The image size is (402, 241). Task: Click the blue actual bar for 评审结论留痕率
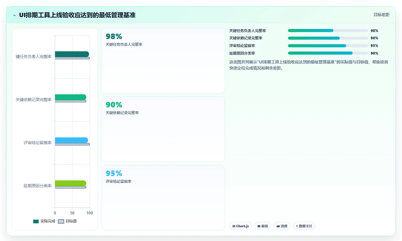[71, 140]
